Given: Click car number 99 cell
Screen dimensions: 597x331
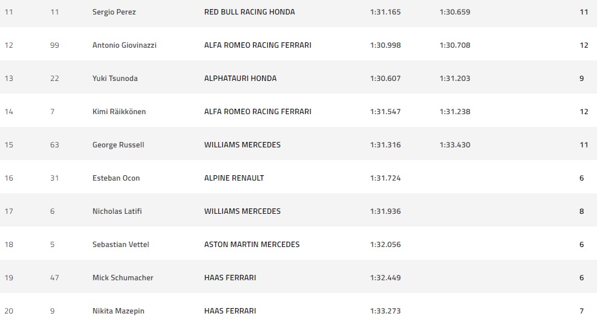Looking at the screenshot, I should [x=54, y=45].
